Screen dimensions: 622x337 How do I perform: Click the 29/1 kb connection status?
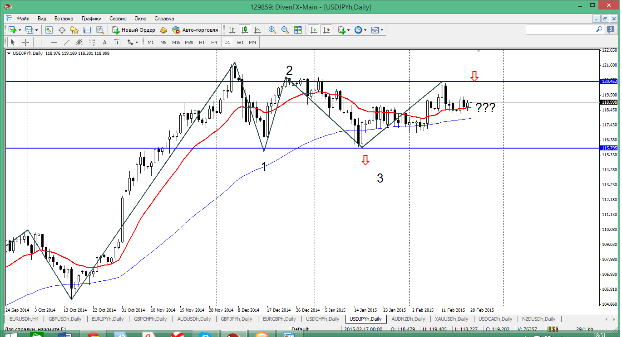tap(584, 329)
